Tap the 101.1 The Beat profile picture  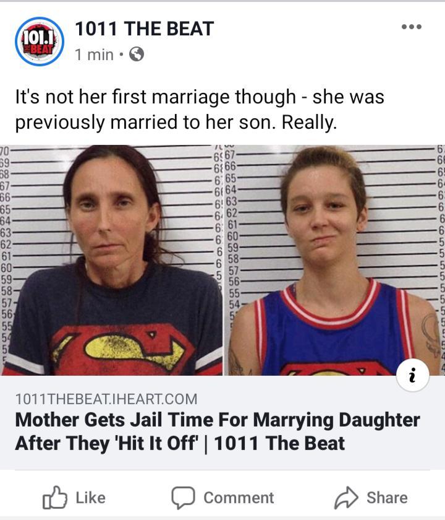coord(40,41)
